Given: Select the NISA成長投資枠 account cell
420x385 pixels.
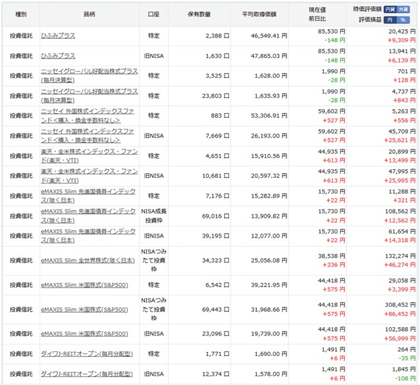Looking at the screenshot, I should coord(154,216).
